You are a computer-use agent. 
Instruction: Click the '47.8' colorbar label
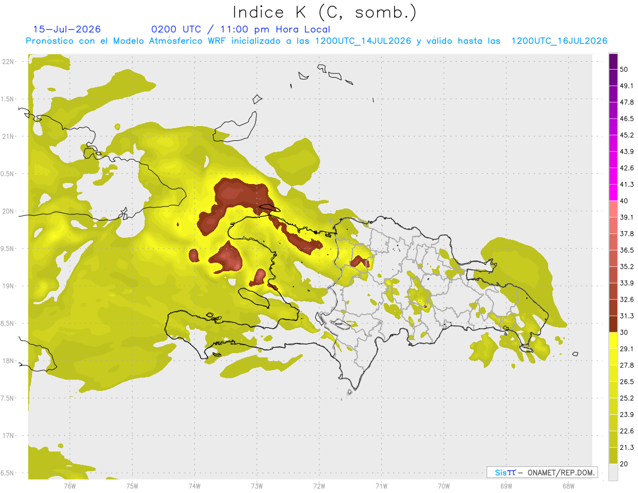click(627, 102)
